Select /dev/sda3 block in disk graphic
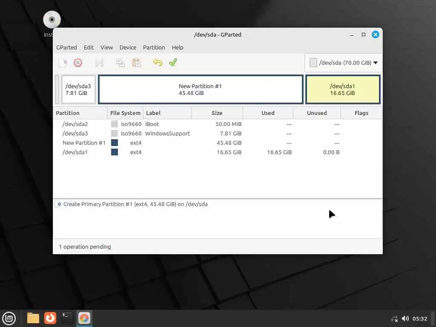 click(78, 89)
